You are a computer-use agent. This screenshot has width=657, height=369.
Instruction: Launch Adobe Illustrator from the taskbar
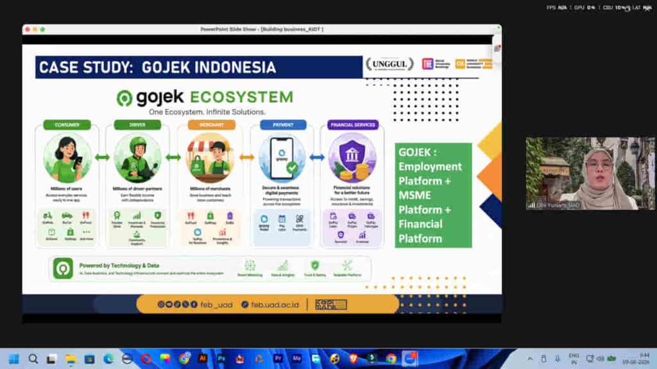[203, 359]
